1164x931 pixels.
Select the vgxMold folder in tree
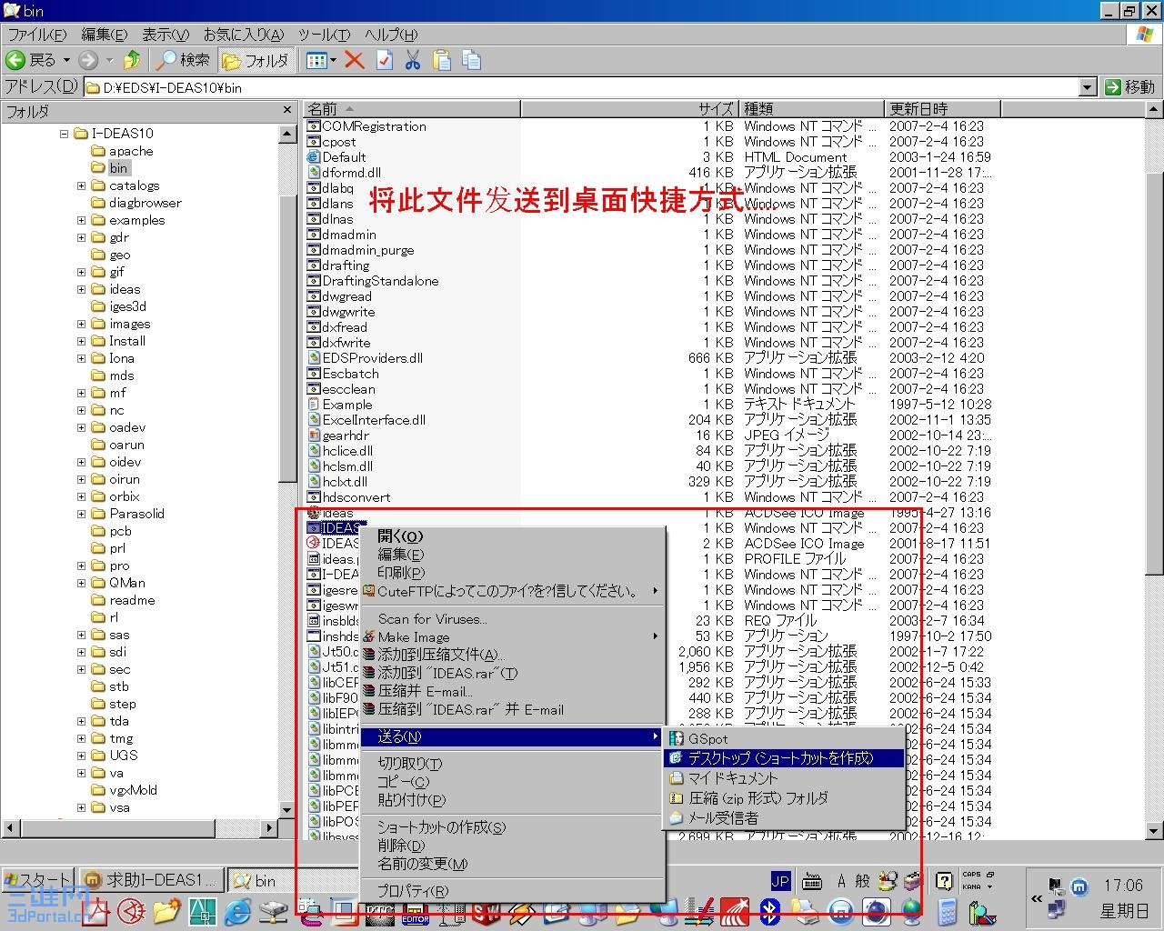coord(133,790)
